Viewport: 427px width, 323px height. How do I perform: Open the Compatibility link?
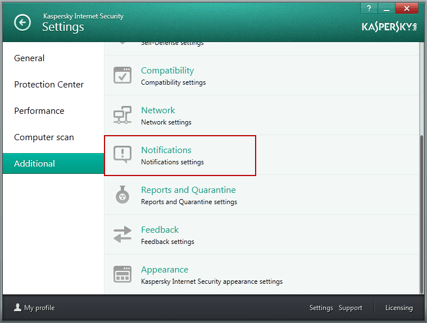[167, 71]
